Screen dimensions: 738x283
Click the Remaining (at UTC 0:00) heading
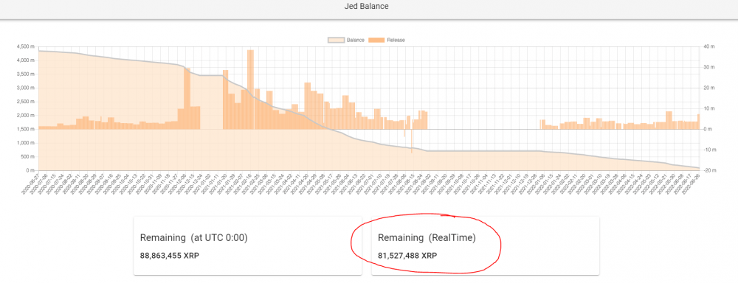click(194, 238)
